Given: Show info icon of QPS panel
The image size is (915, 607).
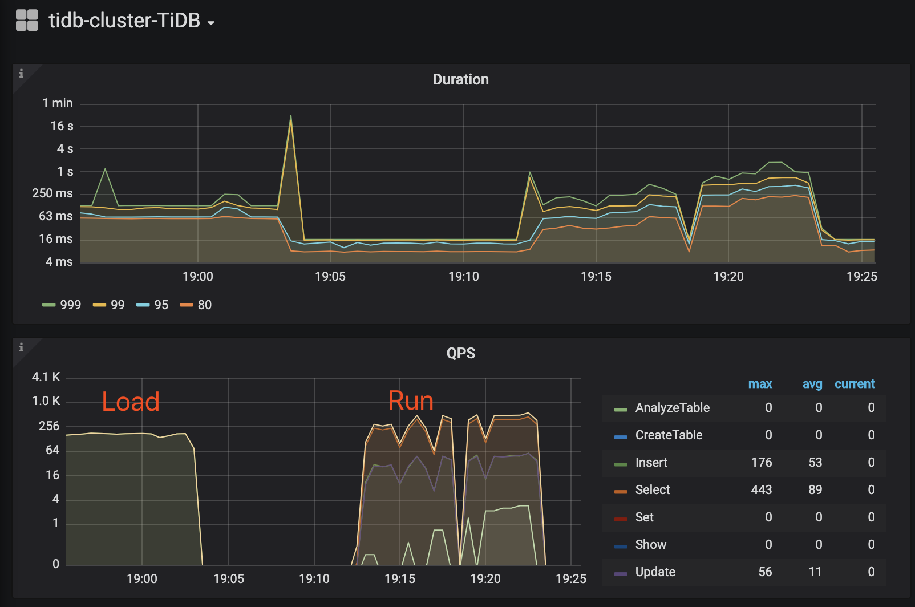Looking at the screenshot, I should pyautogui.click(x=21, y=347).
